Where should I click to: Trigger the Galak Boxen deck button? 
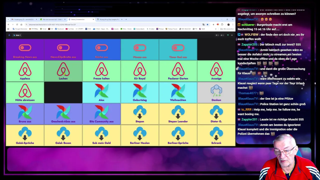click(x=63, y=136)
